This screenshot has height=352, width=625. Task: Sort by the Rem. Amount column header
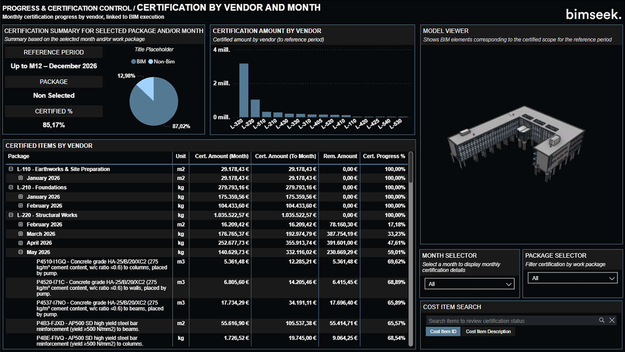[340, 156]
